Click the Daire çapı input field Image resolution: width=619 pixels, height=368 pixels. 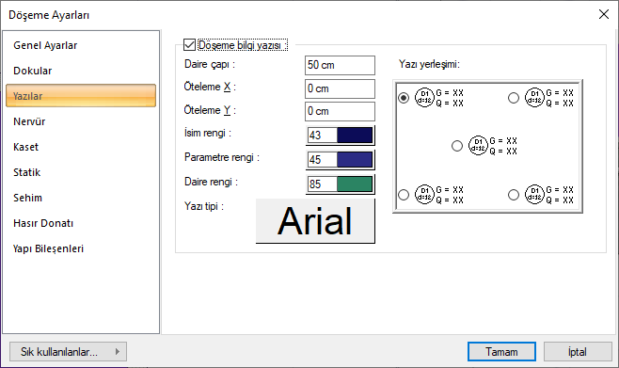coord(340,65)
